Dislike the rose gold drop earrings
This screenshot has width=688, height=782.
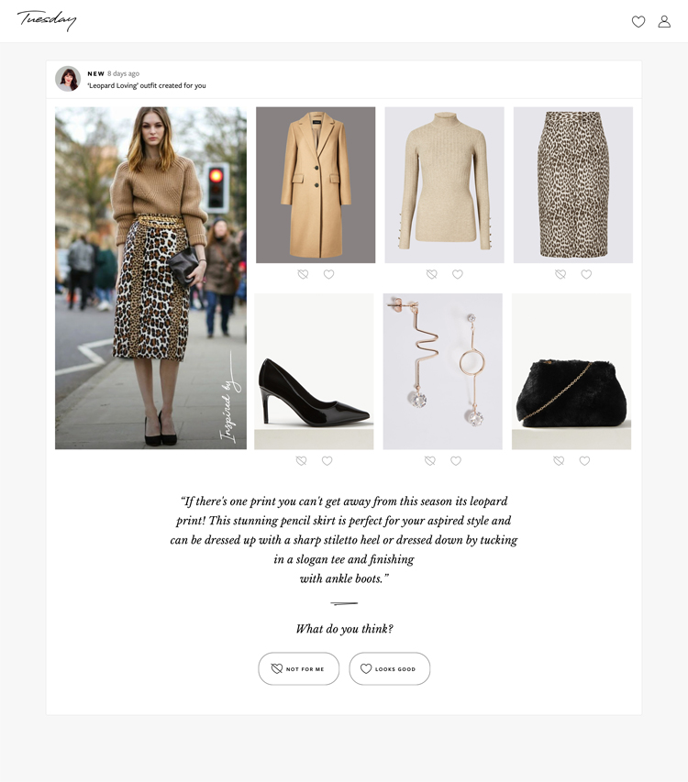tap(429, 461)
